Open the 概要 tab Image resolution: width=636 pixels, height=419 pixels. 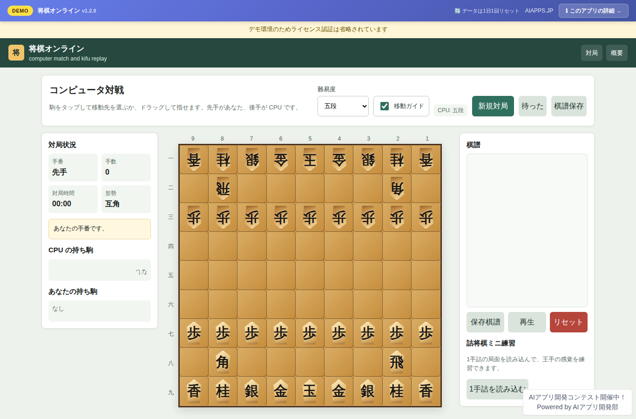click(x=617, y=53)
